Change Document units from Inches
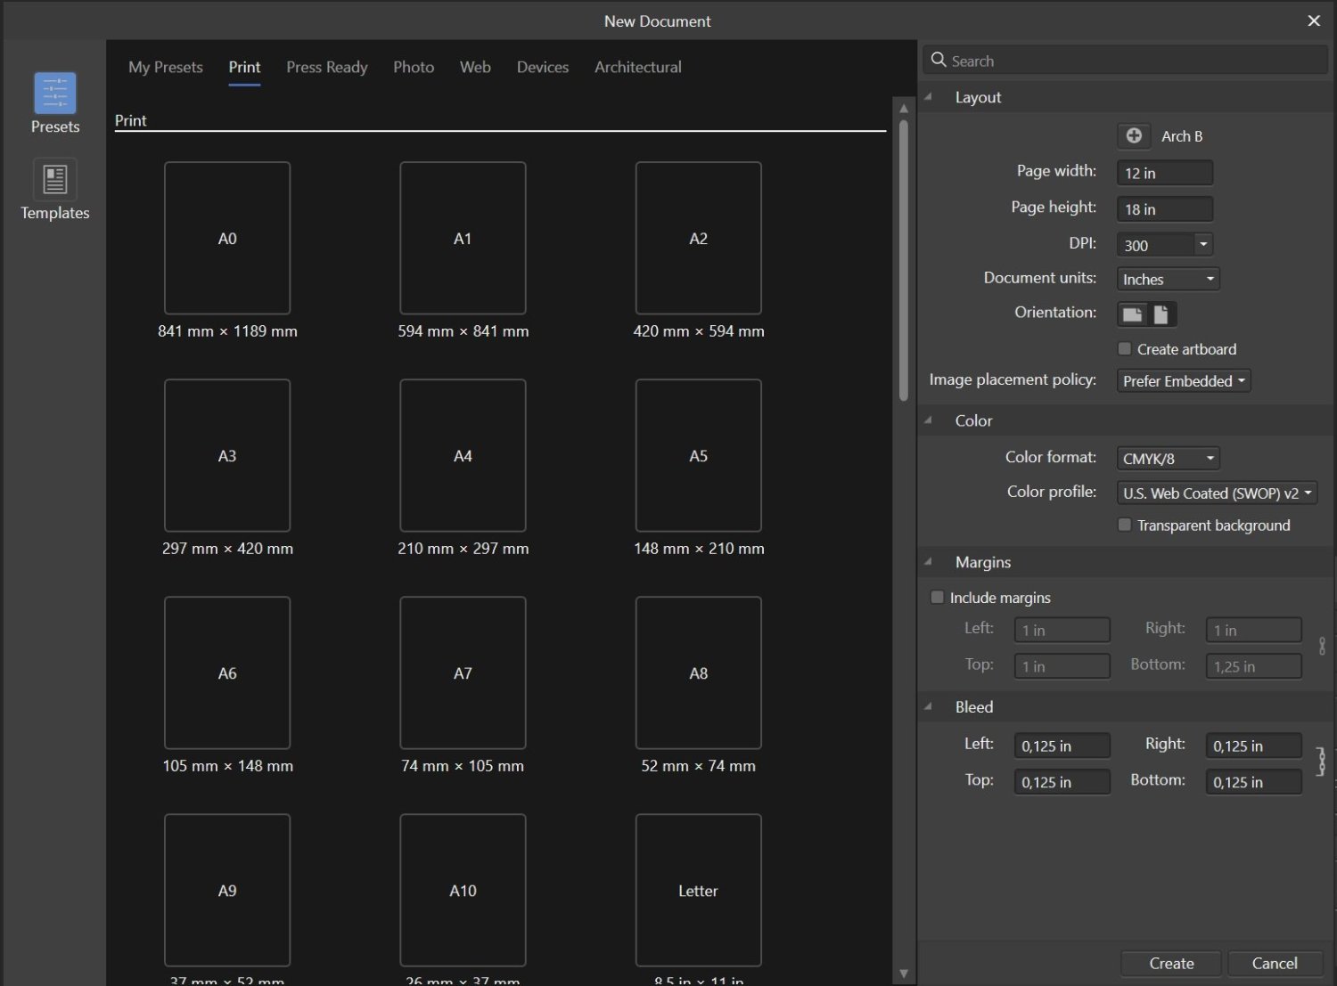1337x986 pixels. [1167, 278]
